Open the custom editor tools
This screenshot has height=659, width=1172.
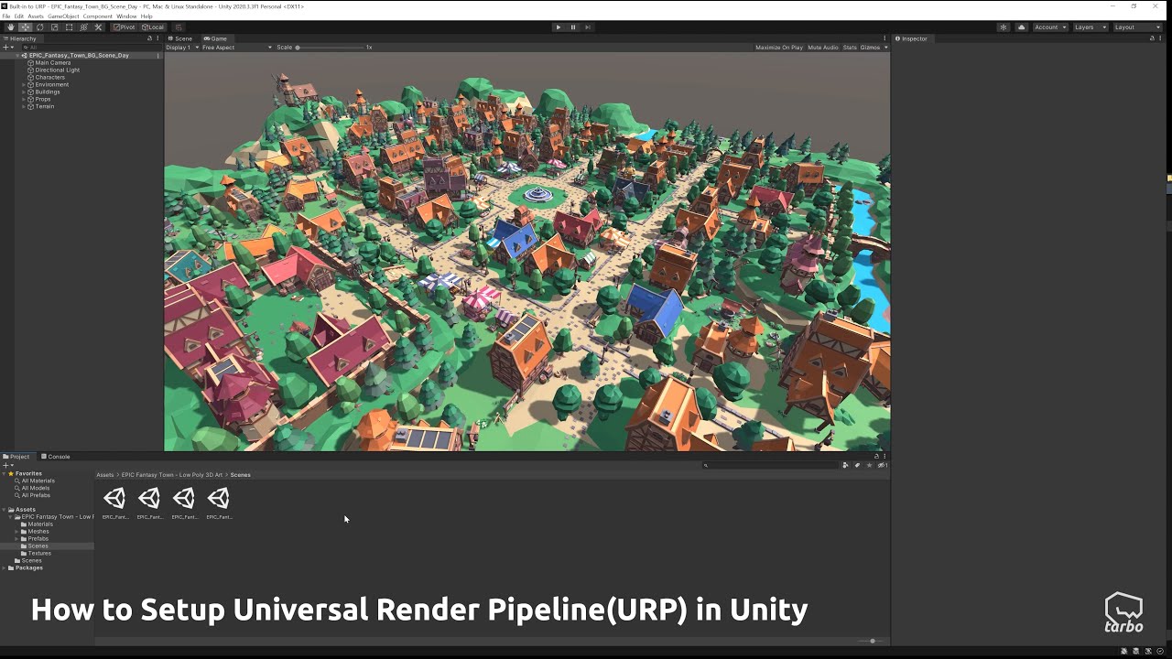coord(99,27)
